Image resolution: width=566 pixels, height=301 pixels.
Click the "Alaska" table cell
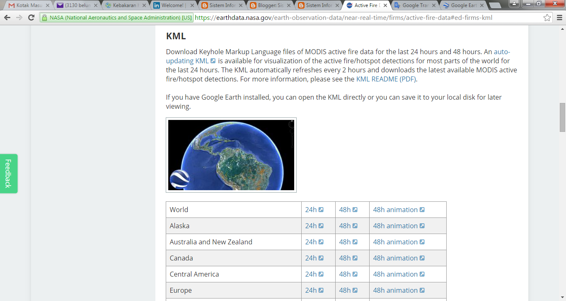click(234, 226)
